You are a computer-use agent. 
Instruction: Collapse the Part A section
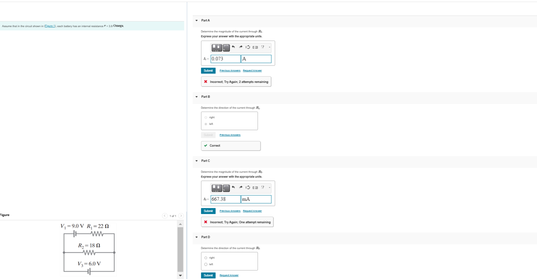click(197, 20)
